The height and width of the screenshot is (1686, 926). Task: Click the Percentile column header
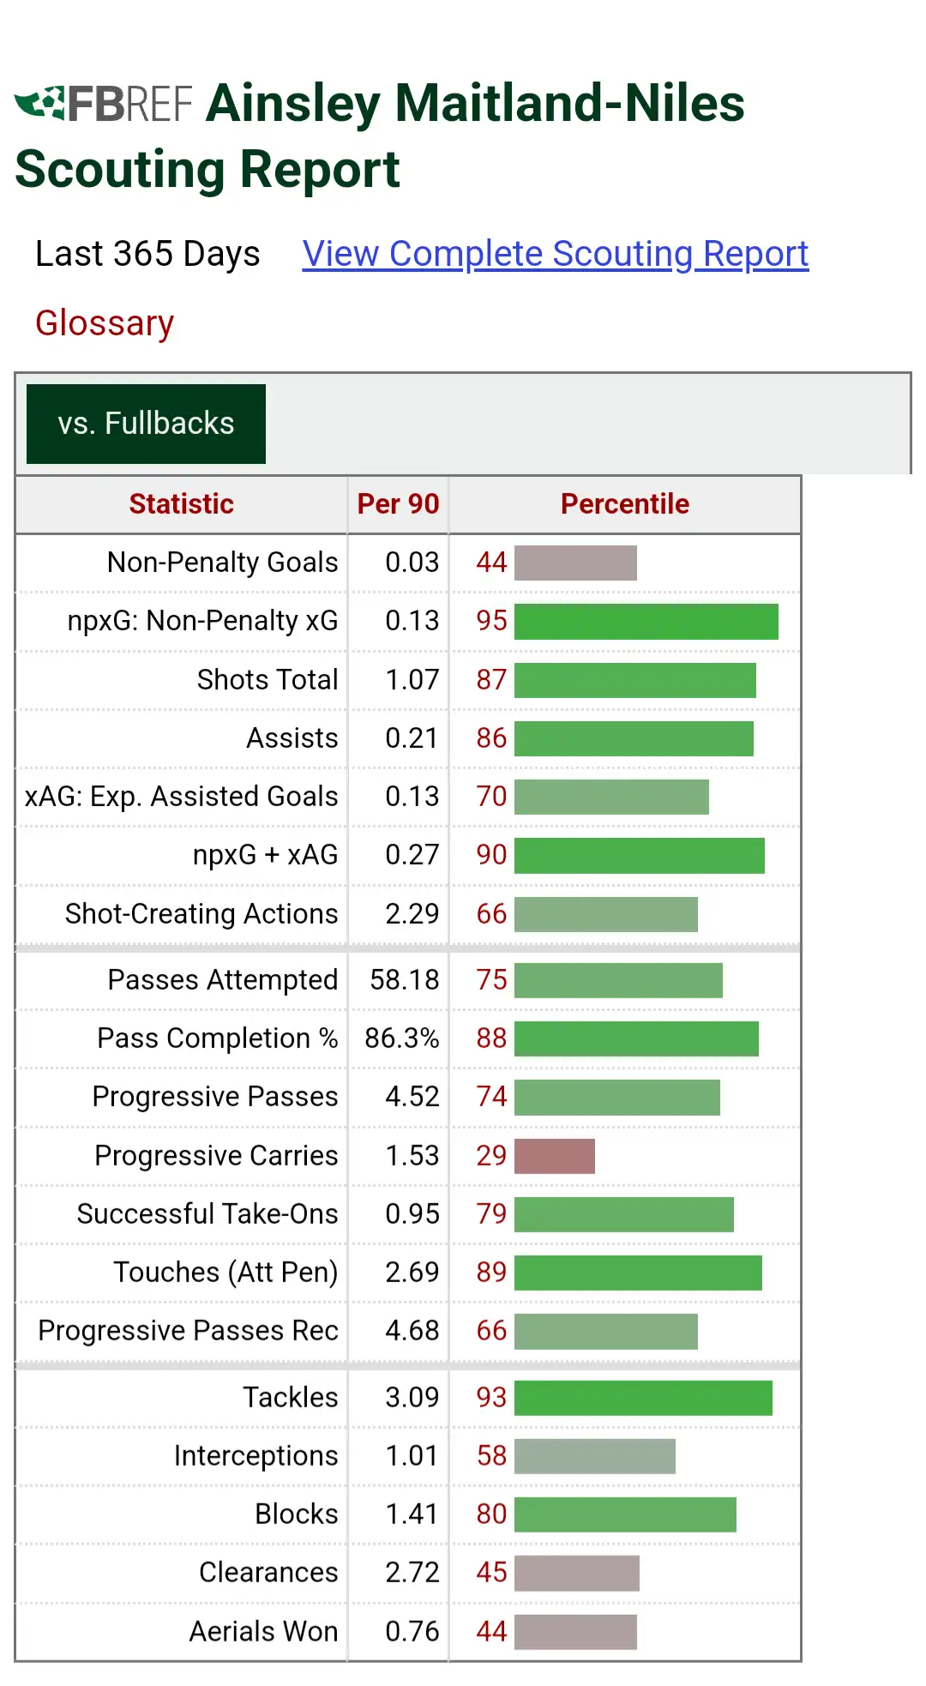click(624, 504)
